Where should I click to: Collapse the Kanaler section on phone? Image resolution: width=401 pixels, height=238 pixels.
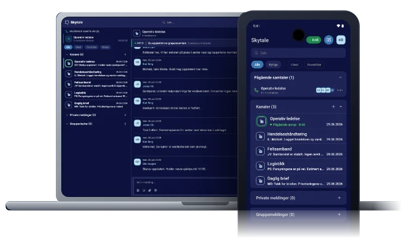click(341, 107)
